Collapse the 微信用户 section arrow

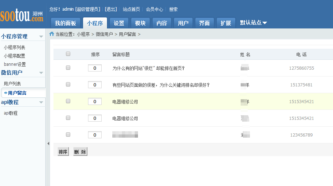point(41,73)
